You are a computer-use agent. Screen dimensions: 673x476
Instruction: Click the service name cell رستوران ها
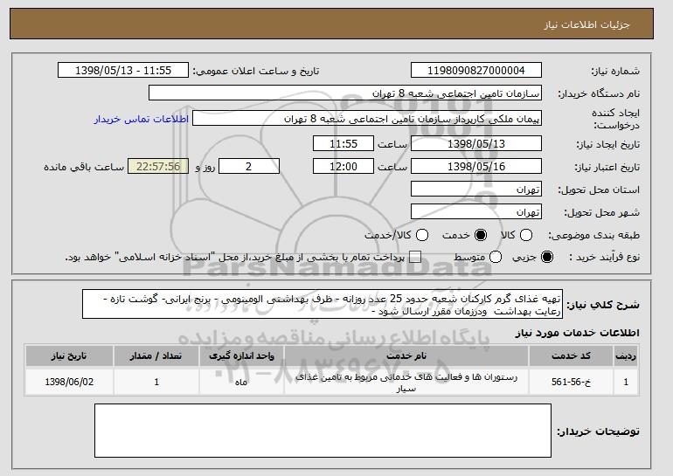click(406, 382)
